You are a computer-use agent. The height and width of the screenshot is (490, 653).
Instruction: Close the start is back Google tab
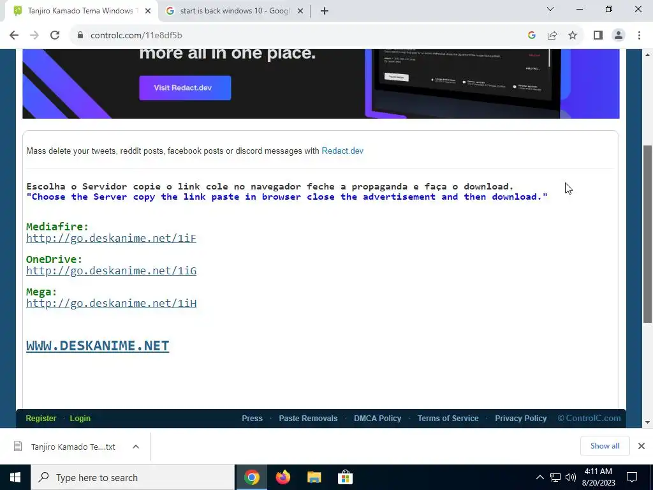(300, 11)
